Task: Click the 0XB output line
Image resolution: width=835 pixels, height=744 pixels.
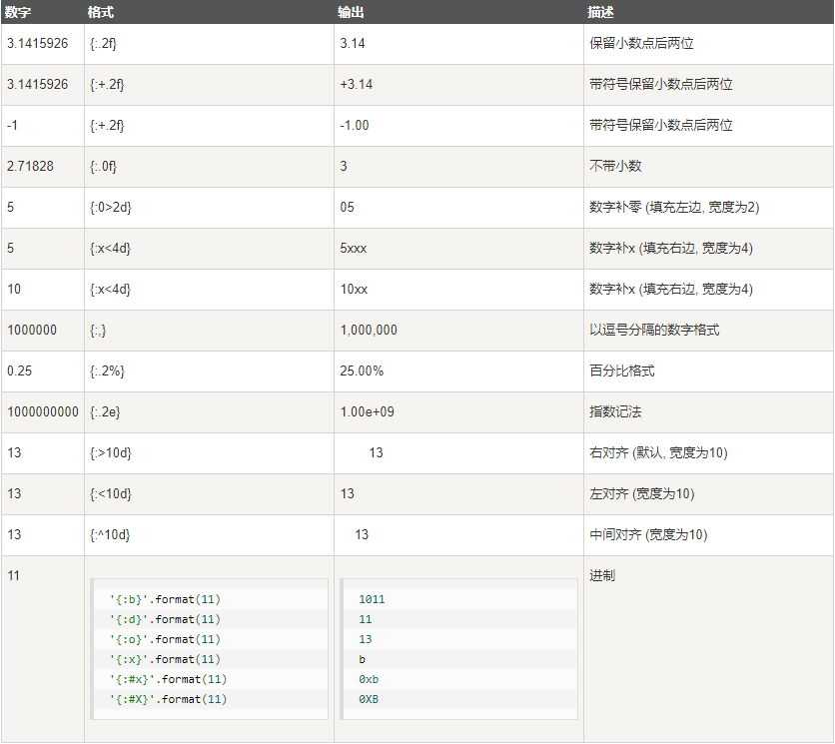Action: 369,699
